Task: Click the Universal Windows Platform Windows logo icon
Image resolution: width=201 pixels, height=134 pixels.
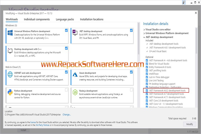Action: (10, 33)
